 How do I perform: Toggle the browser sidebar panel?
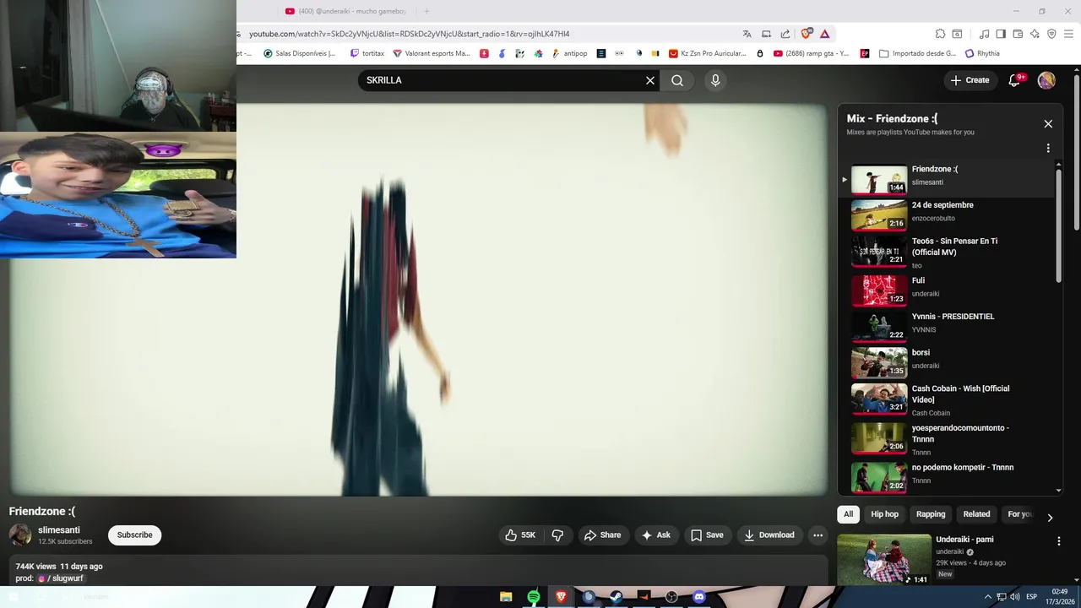click(1001, 34)
